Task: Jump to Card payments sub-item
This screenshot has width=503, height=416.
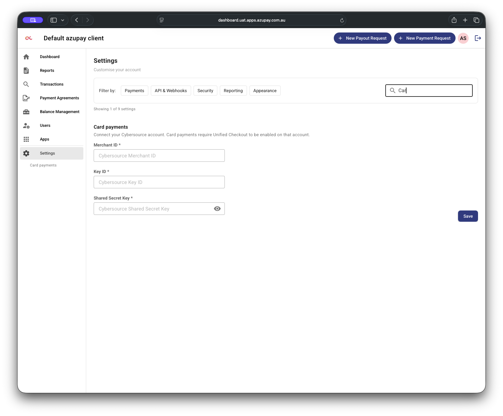Action: [x=43, y=165]
